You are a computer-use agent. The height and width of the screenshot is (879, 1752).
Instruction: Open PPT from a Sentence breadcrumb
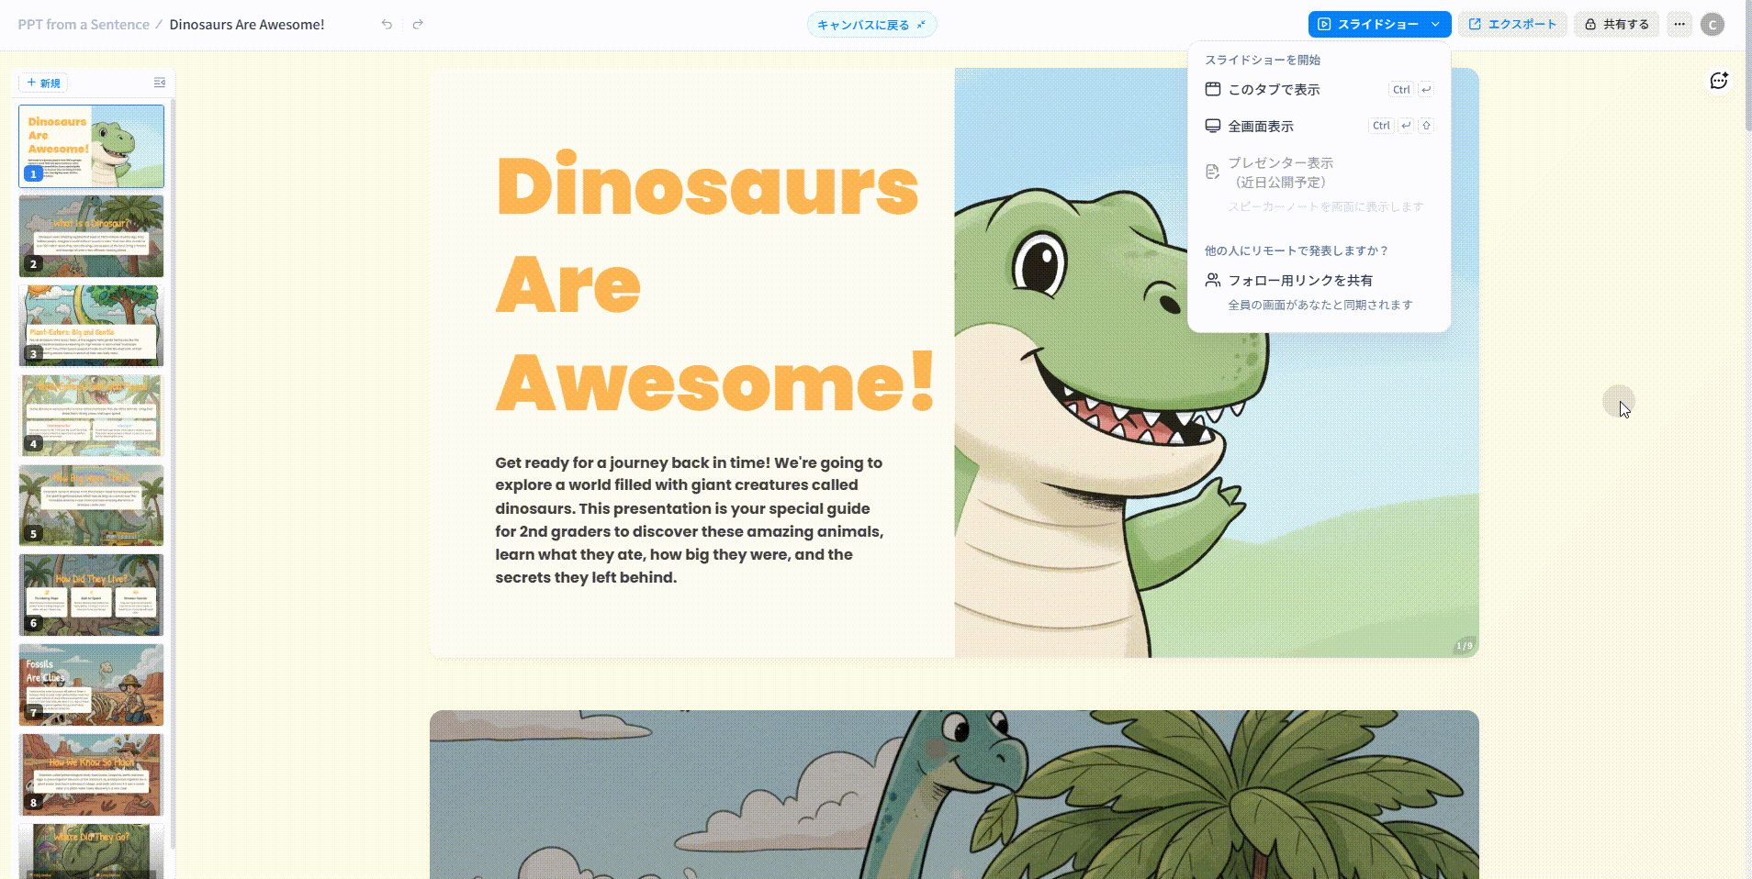point(84,25)
